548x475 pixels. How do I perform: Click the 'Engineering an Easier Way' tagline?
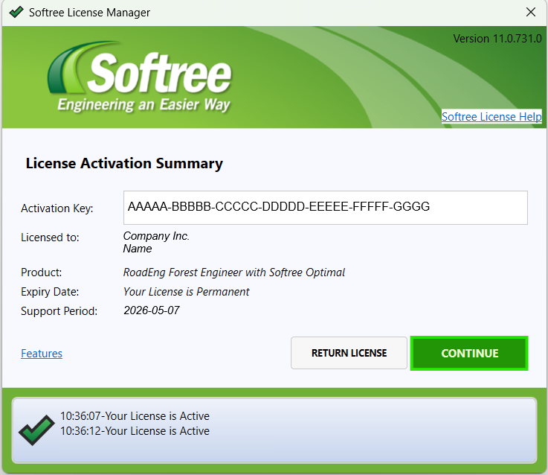[x=144, y=105]
